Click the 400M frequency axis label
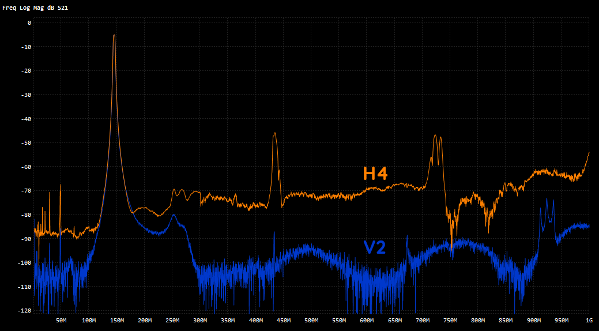The width and height of the screenshot is (599, 331). coord(256,320)
